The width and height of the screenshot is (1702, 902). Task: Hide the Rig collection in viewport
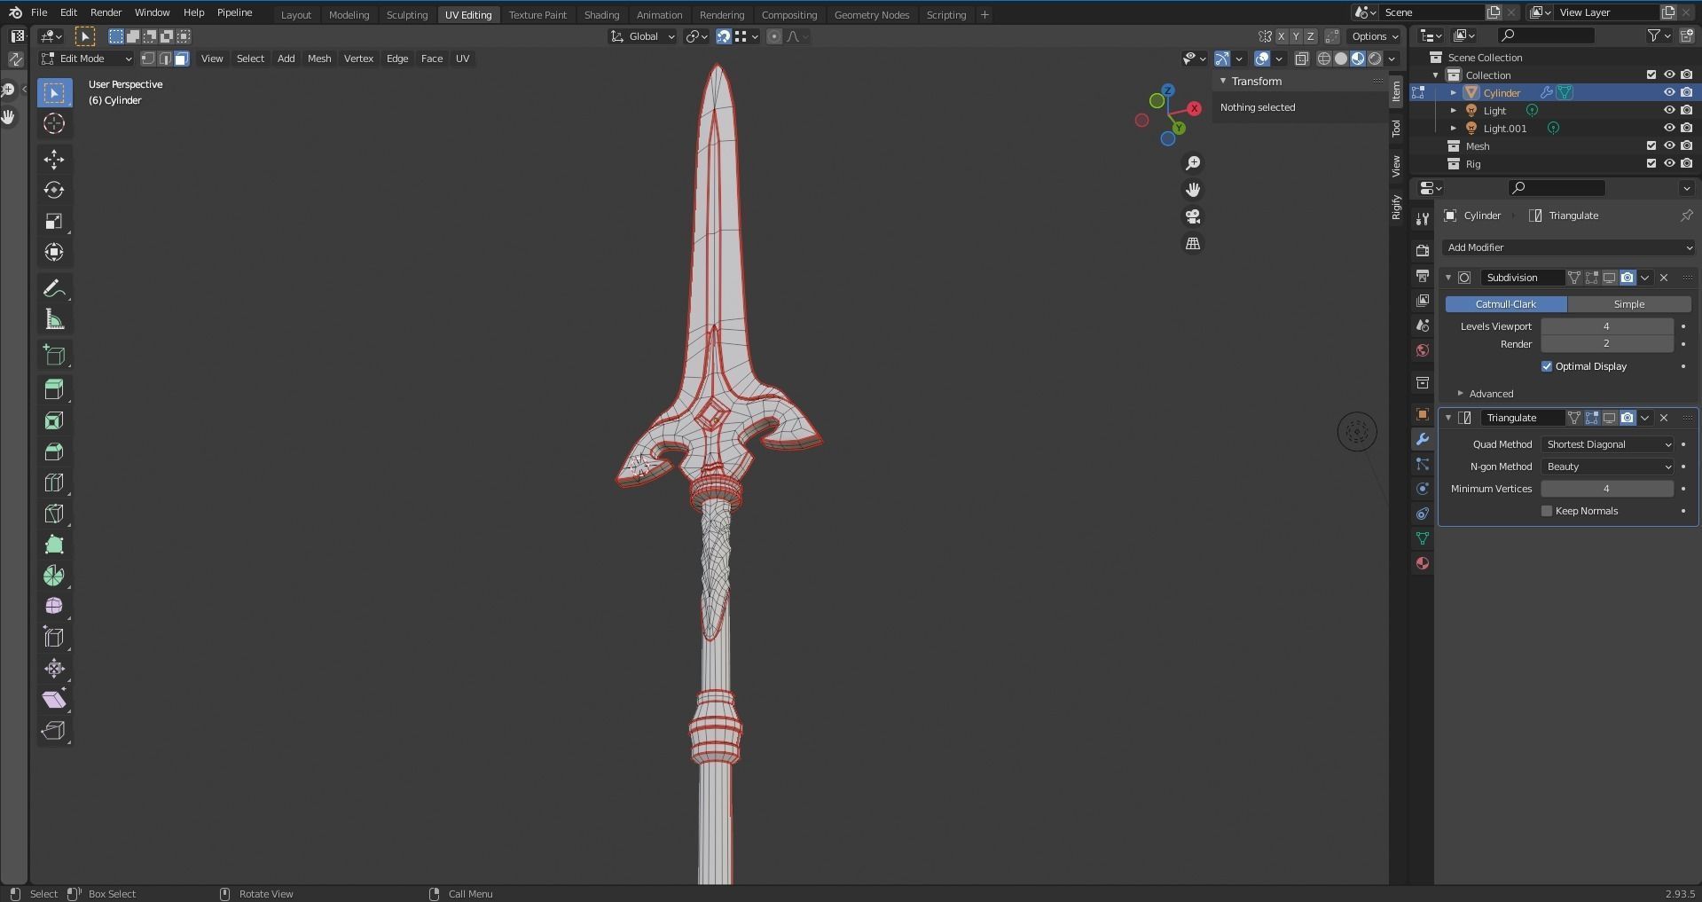(x=1668, y=164)
